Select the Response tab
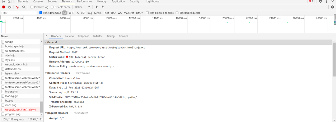 click(83, 36)
